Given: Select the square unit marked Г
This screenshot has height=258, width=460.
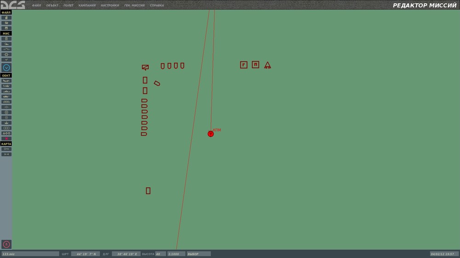Looking at the screenshot, I should pyautogui.click(x=243, y=65).
